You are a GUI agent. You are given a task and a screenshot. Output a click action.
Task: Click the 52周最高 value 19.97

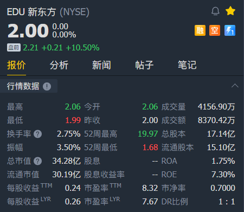tap(148, 134)
